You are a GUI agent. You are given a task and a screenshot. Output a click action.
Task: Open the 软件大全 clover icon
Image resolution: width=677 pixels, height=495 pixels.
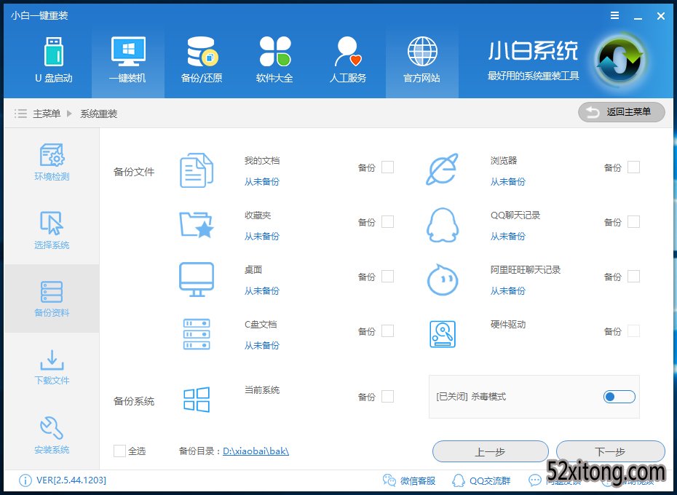pos(275,52)
